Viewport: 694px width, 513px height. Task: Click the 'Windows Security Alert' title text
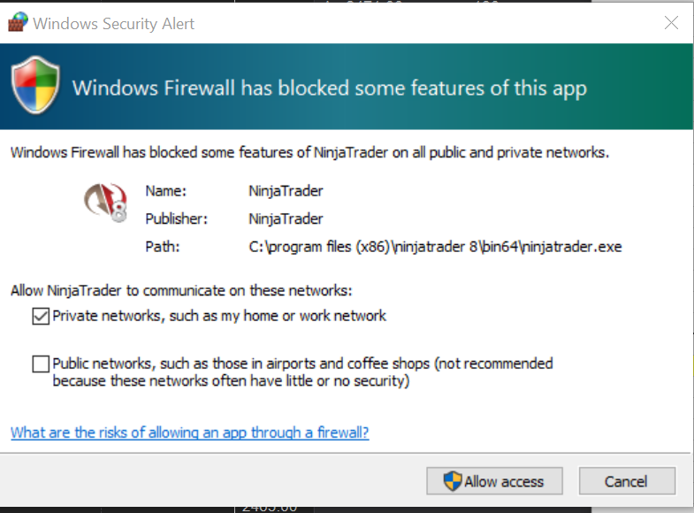point(113,24)
